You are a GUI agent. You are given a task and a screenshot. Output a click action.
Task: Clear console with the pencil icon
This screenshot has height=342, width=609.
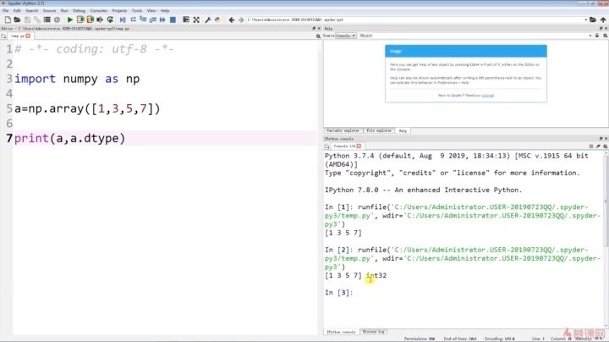pyautogui.click(x=598, y=146)
